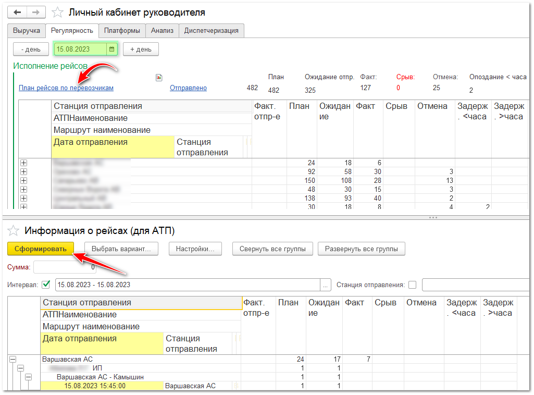The width and height of the screenshot is (534, 395).
Task: Switch to the Выручка tab
Action: 27,31
